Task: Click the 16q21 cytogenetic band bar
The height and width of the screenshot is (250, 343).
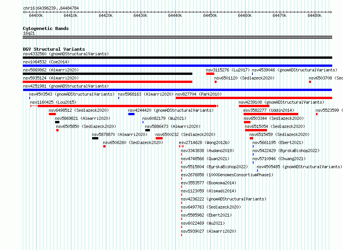Action: tap(177, 37)
